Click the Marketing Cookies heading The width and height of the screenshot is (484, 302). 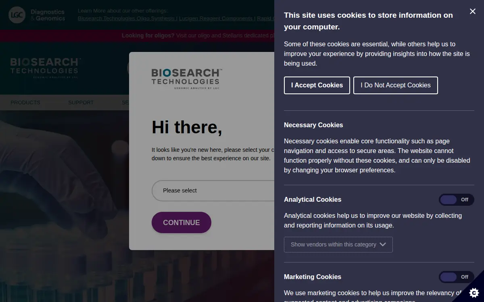313,277
